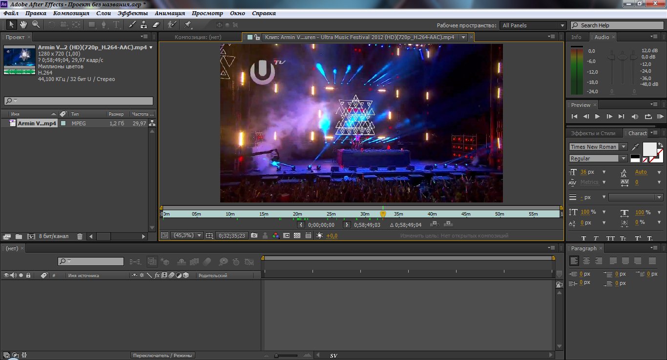Mute audio in the Preview panel
This screenshot has width=667, height=360.
click(635, 117)
